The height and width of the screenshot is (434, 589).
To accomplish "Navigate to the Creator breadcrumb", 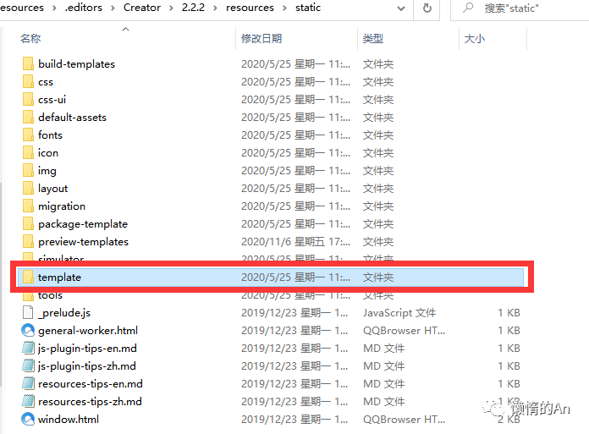I will click(x=142, y=8).
